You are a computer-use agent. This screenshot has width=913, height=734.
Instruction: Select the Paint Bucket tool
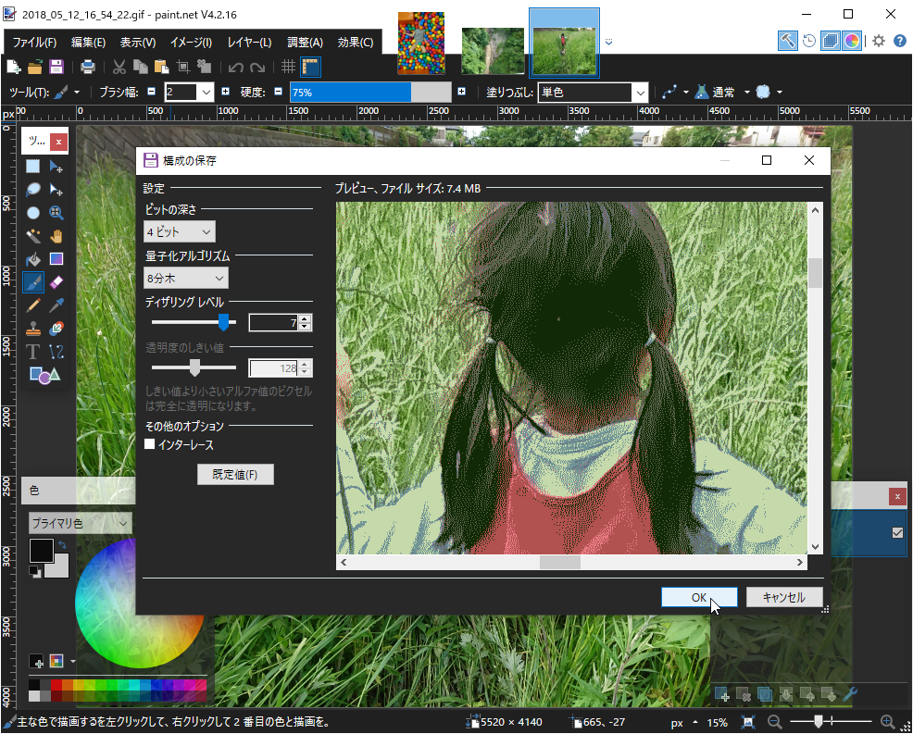click(x=32, y=258)
